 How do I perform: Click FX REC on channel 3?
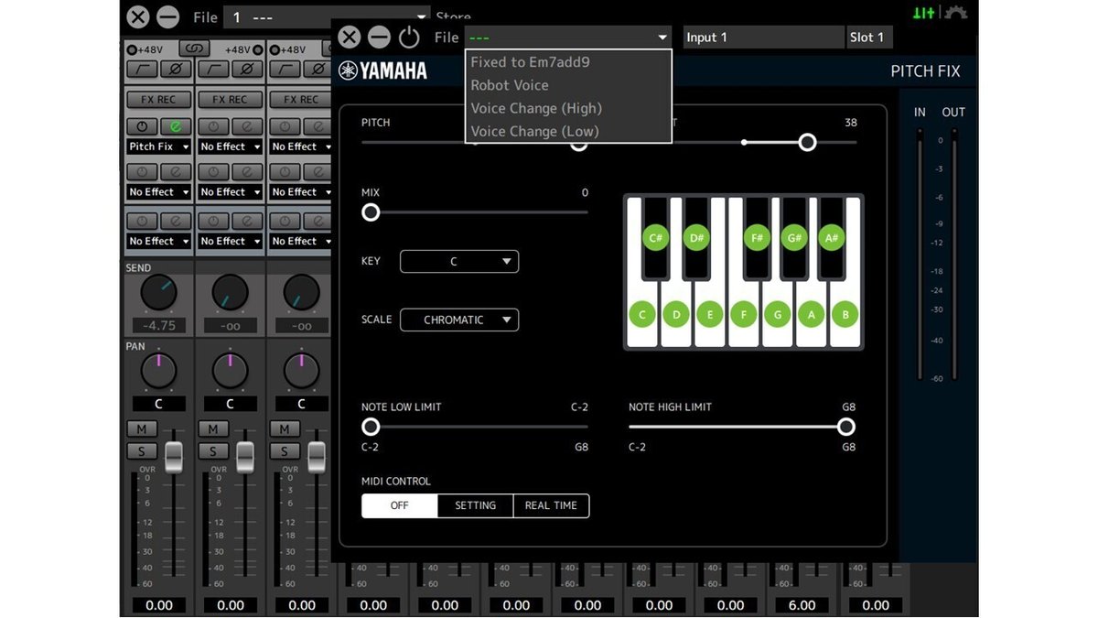(x=302, y=99)
